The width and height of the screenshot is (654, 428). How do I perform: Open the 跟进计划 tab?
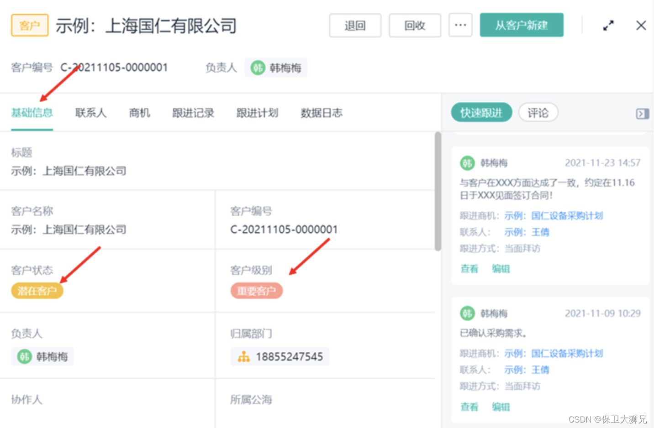click(x=257, y=113)
